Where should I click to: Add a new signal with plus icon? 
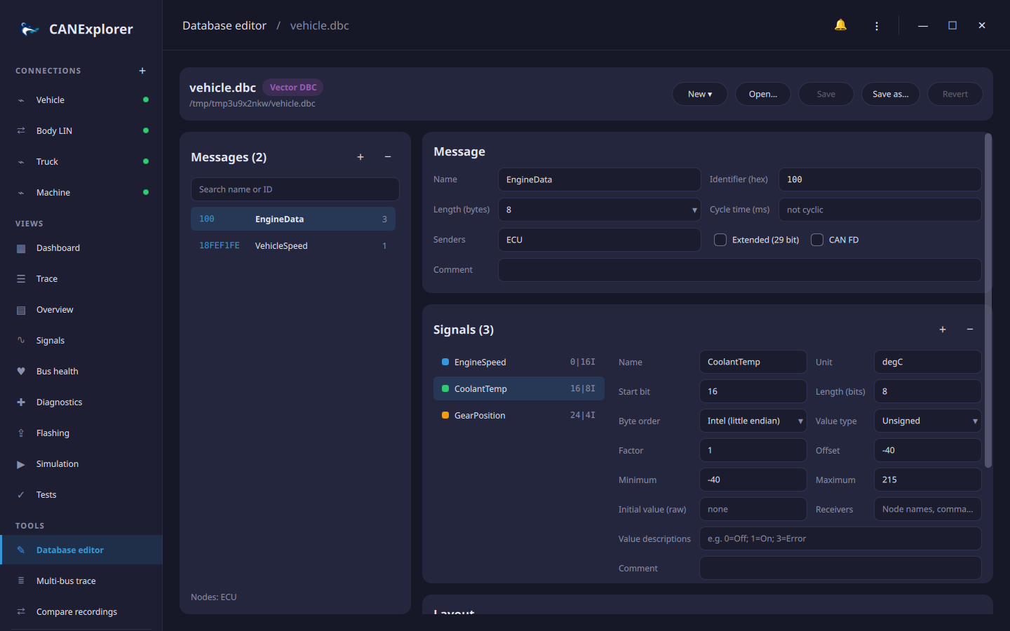(943, 330)
